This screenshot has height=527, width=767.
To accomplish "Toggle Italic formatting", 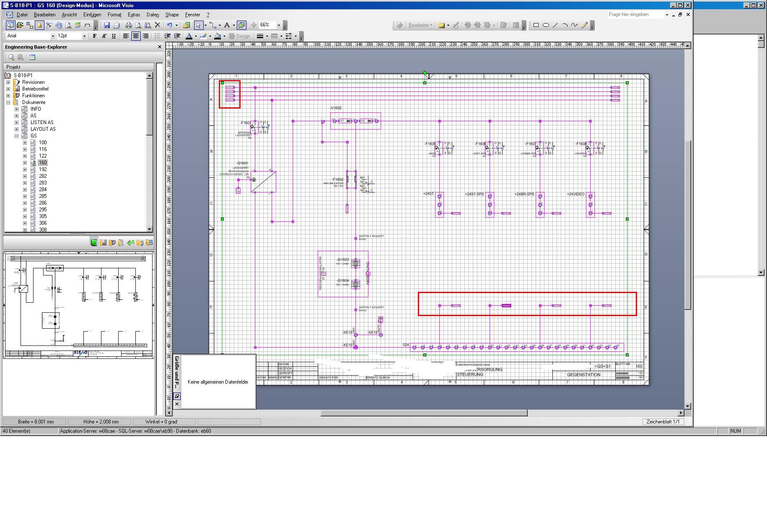I will [x=104, y=36].
